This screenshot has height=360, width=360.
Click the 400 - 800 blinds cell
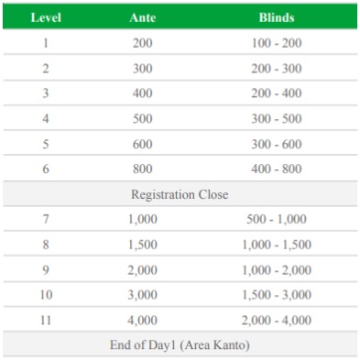(x=277, y=169)
